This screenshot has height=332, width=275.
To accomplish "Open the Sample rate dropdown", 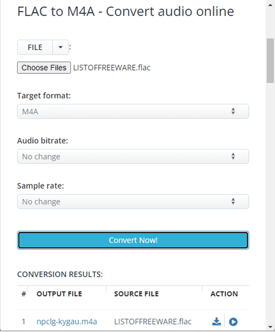I will [133, 201].
